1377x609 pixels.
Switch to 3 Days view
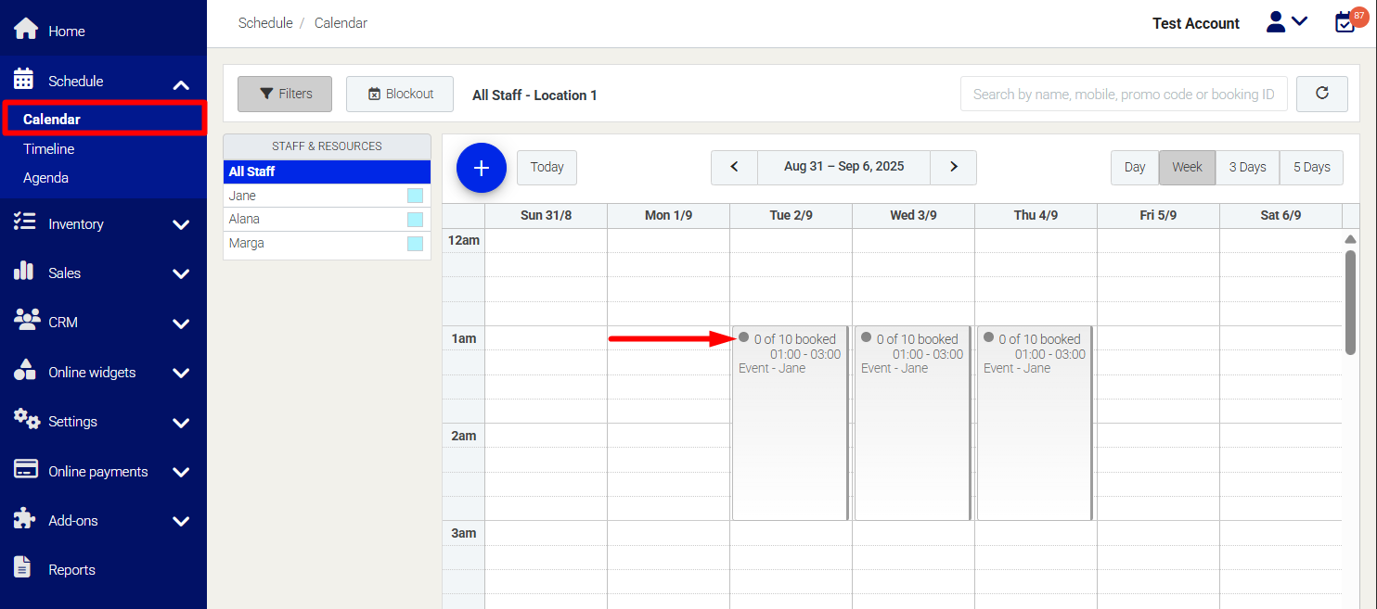coord(1247,167)
